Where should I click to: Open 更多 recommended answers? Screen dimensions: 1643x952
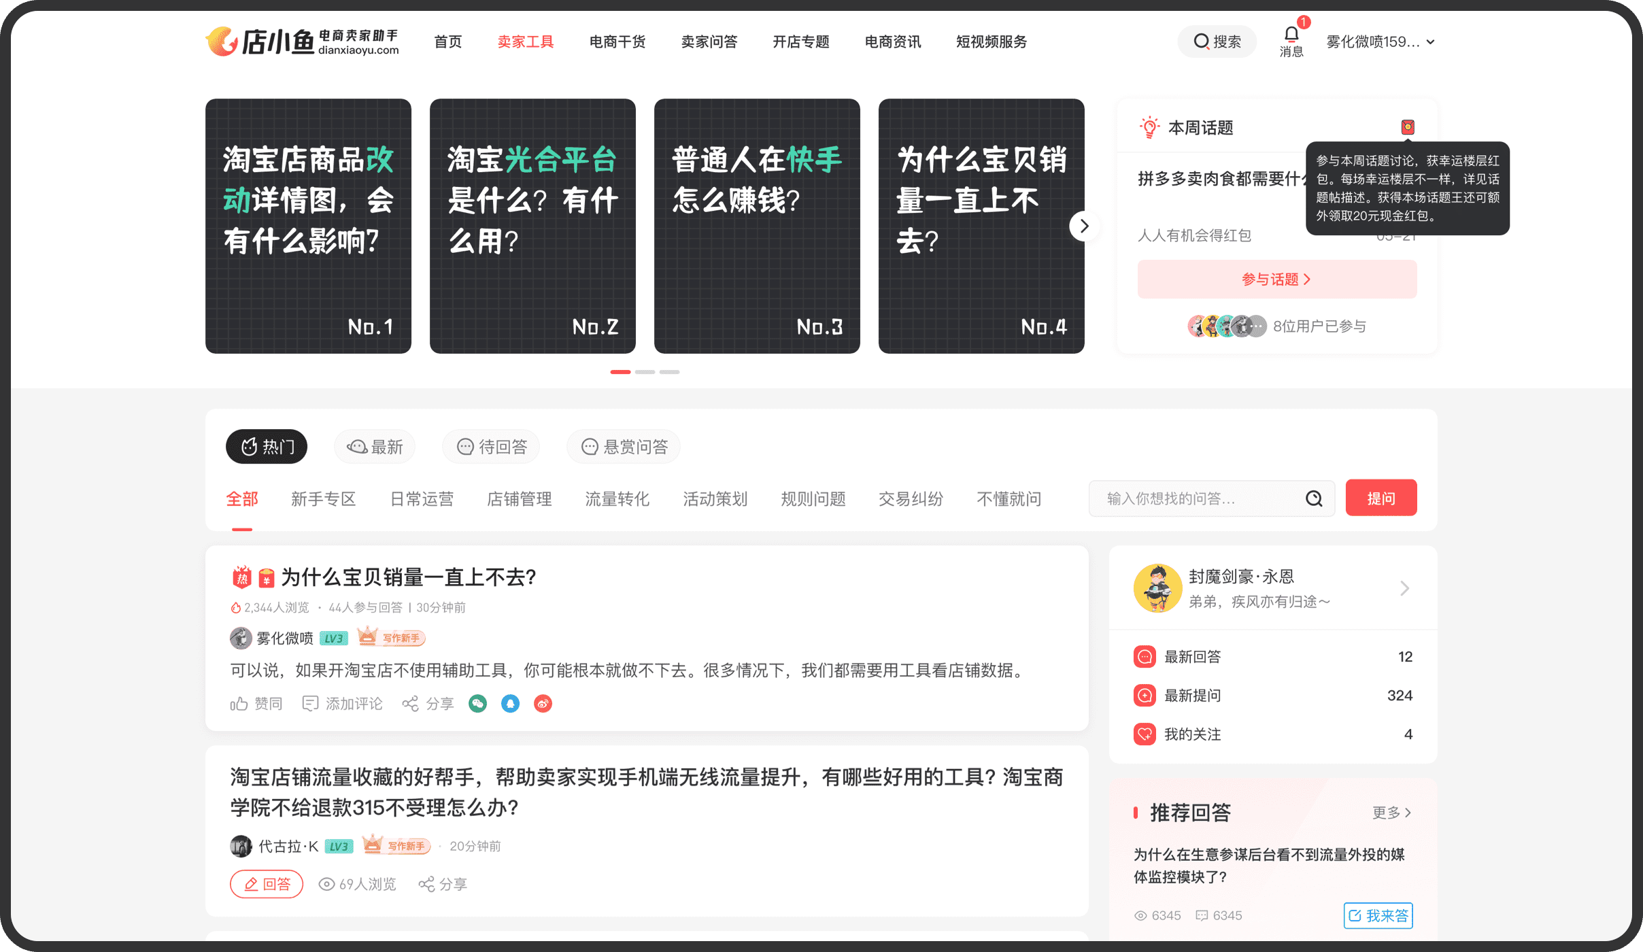[x=1391, y=813]
